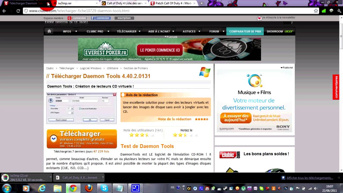The image size is (343, 193).
Task: Click the blue help question mark in tray
Action: (x=178, y=188)
